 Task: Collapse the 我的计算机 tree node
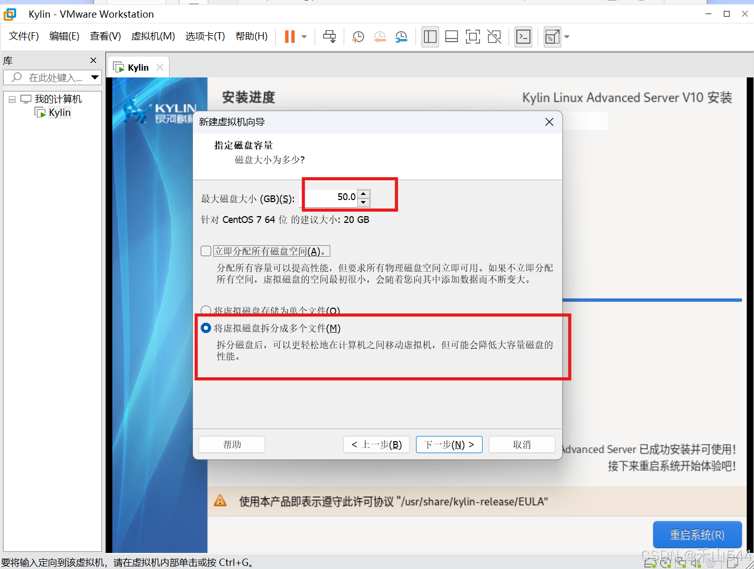[x=12, y=99]
